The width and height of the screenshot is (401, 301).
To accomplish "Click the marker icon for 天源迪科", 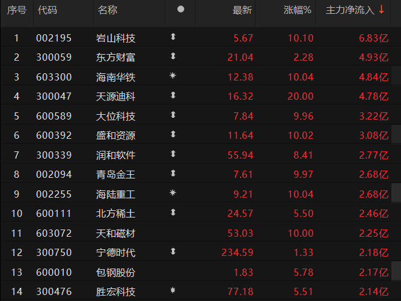I will click(x=173, y=96).
